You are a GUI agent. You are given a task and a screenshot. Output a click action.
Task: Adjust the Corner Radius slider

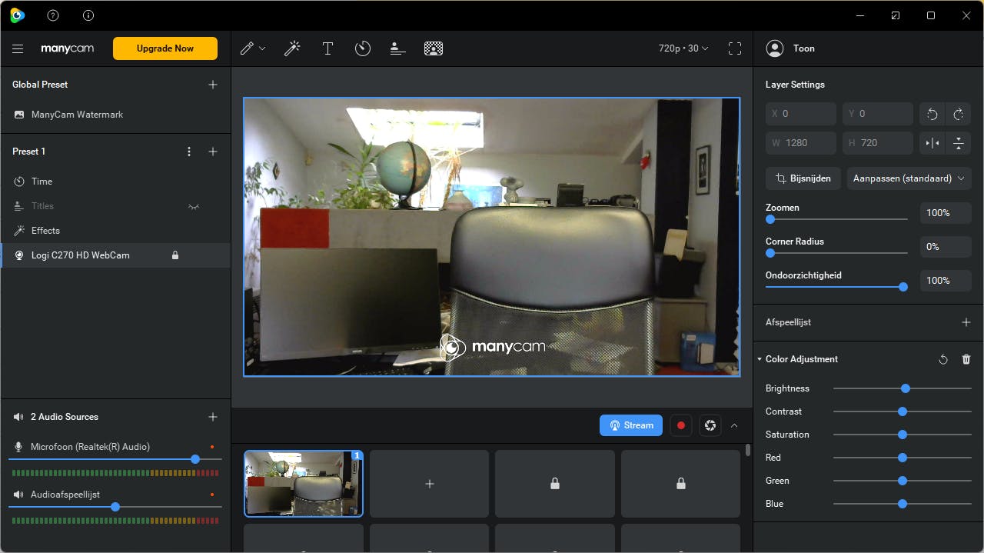pos(836,253)
